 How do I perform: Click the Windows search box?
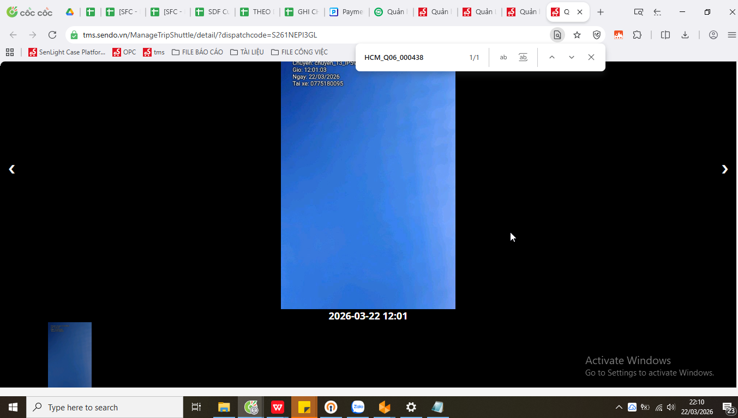105,407
